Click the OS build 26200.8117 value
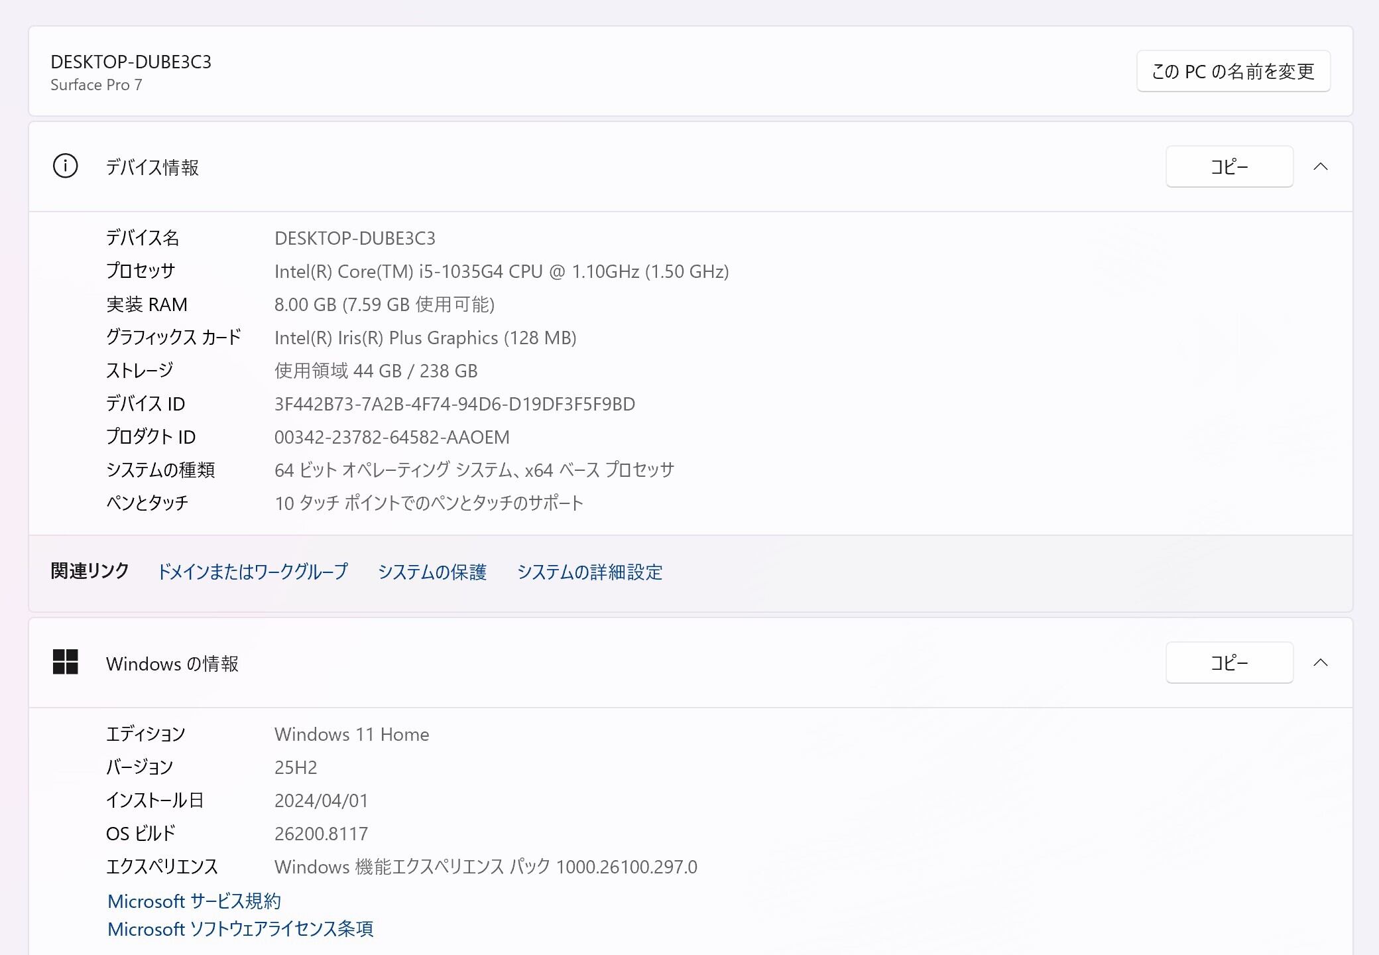 (321, 834)
